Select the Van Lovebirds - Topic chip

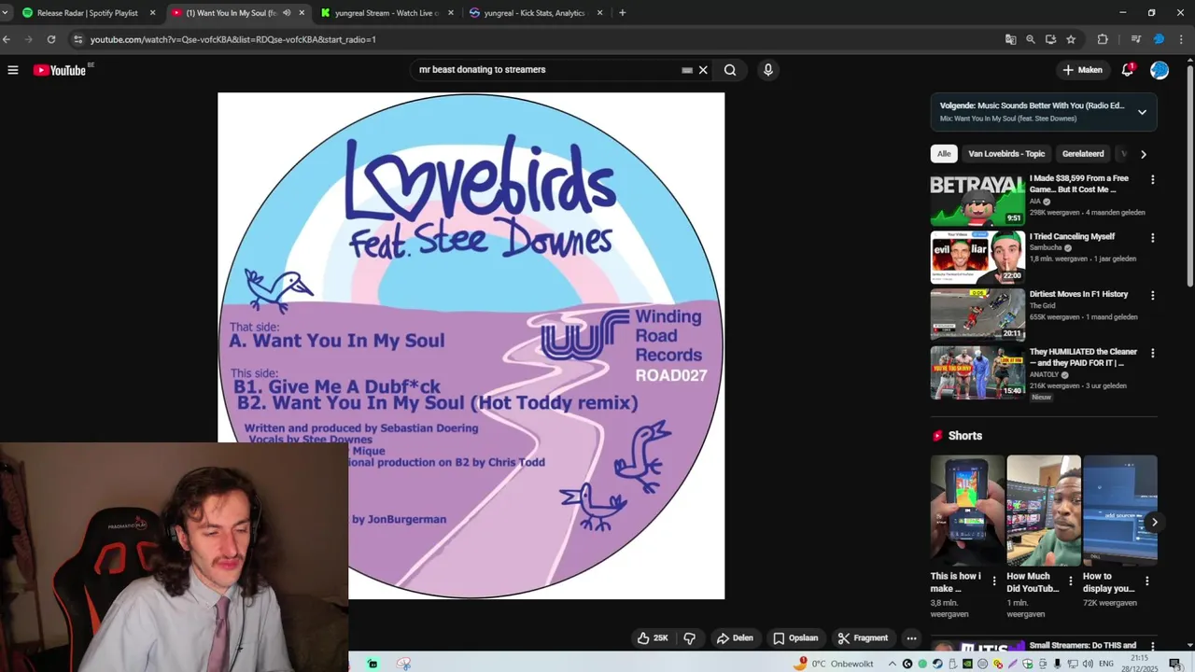click(x=1006, y=154)
